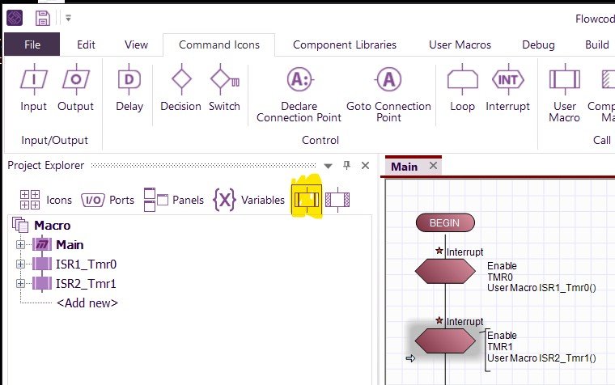
Task: Expand the ISR1_Tmr0 macro node
Action: click(20, 264)
